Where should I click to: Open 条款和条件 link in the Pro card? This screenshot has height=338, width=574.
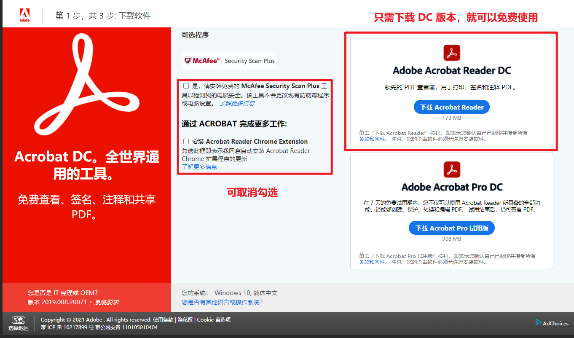tap(372, 262)
